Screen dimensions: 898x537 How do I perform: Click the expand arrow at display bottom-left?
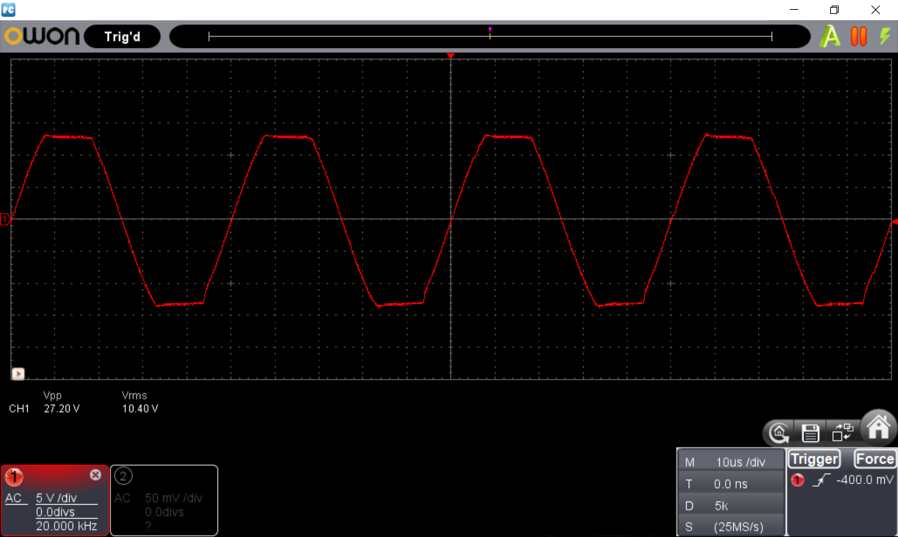(x=18, y=374)
